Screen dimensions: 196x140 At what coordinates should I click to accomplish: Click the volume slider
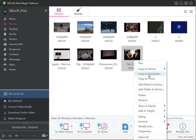[28, 136]
